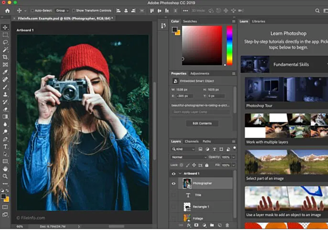Switch to the Adjustments tab
This screenshot has width=328, height=230.
199,74
